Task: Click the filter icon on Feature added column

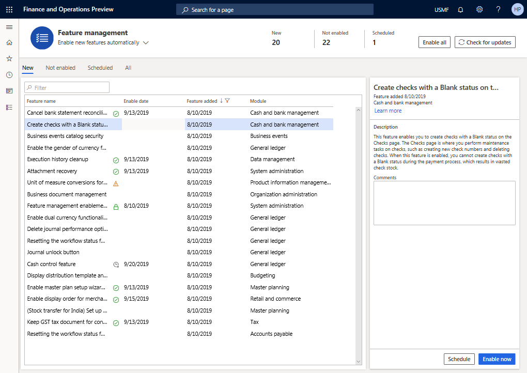Action: point(227,101)
